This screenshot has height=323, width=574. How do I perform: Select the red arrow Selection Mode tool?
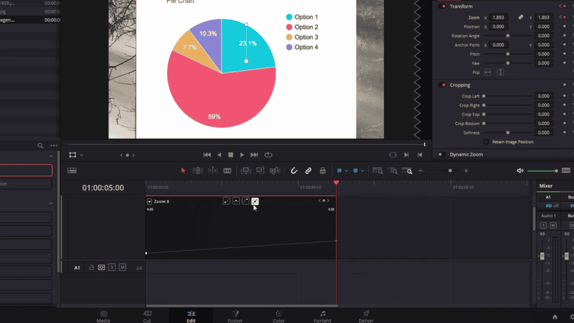(183, 170)
